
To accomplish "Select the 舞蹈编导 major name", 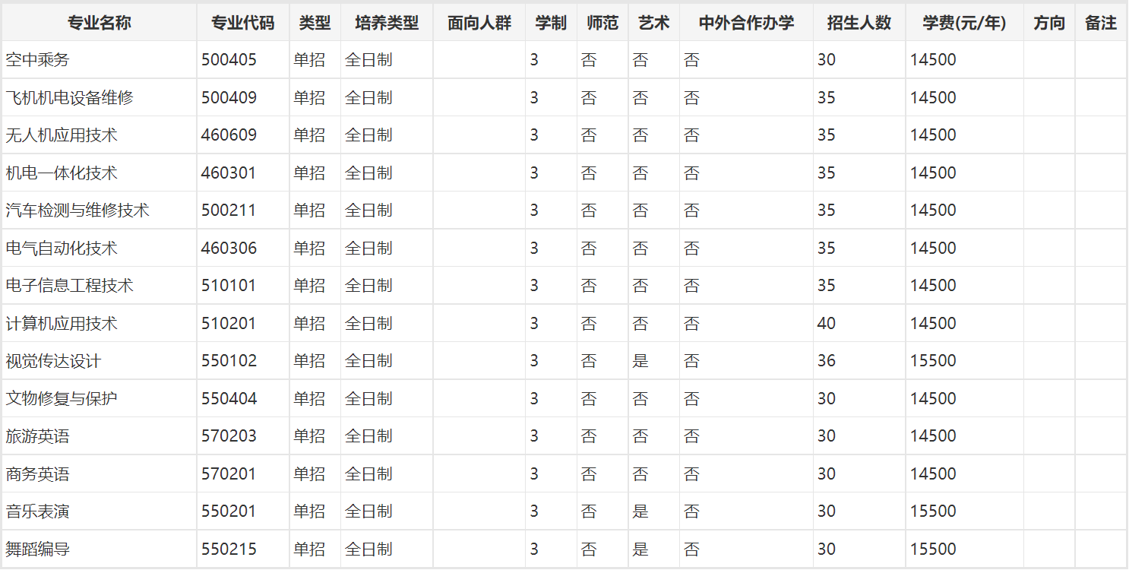I will pos(37,549).
